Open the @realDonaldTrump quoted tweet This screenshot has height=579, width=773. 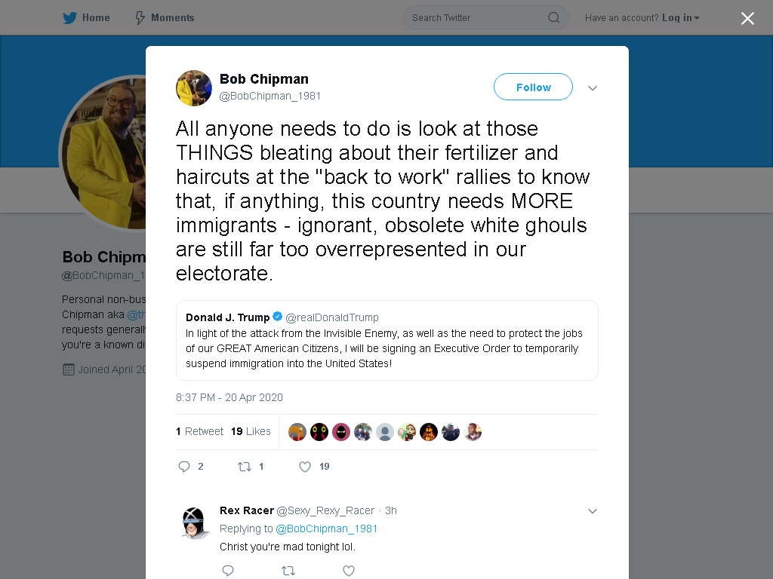click(387, 340)
